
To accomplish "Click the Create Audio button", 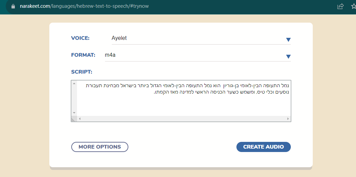I will [x=263, y=147].
